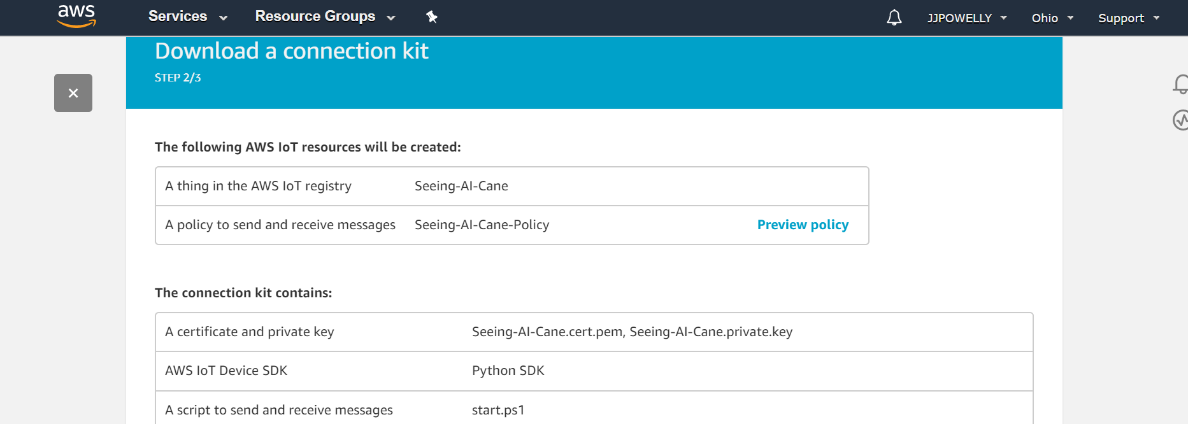Click the Download a connection kit heading

291,51
